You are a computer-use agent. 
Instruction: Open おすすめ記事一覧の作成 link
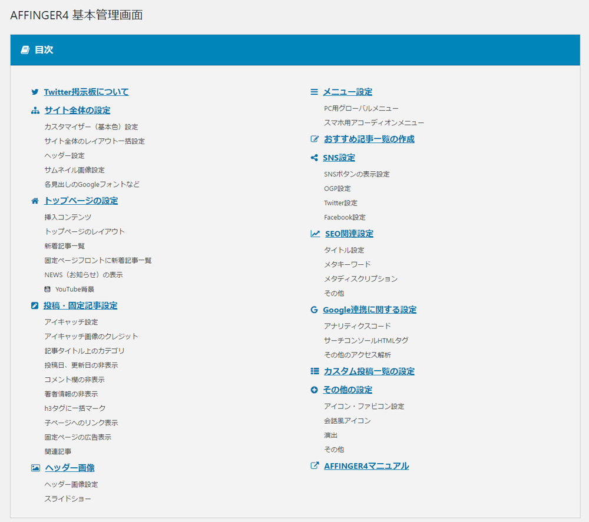tap(369, 139)
